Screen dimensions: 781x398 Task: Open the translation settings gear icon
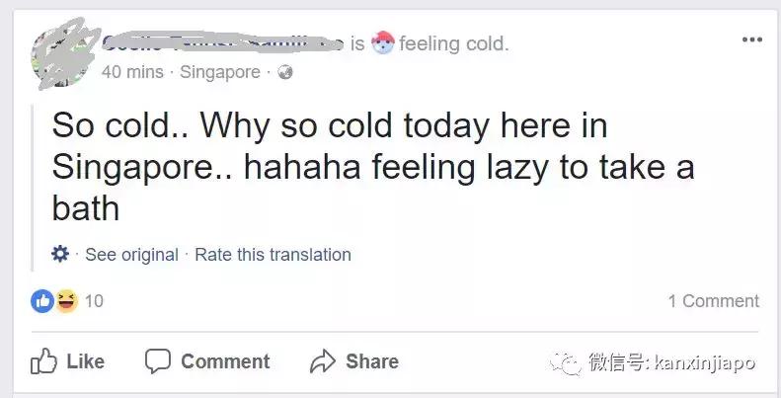(60, 254)
